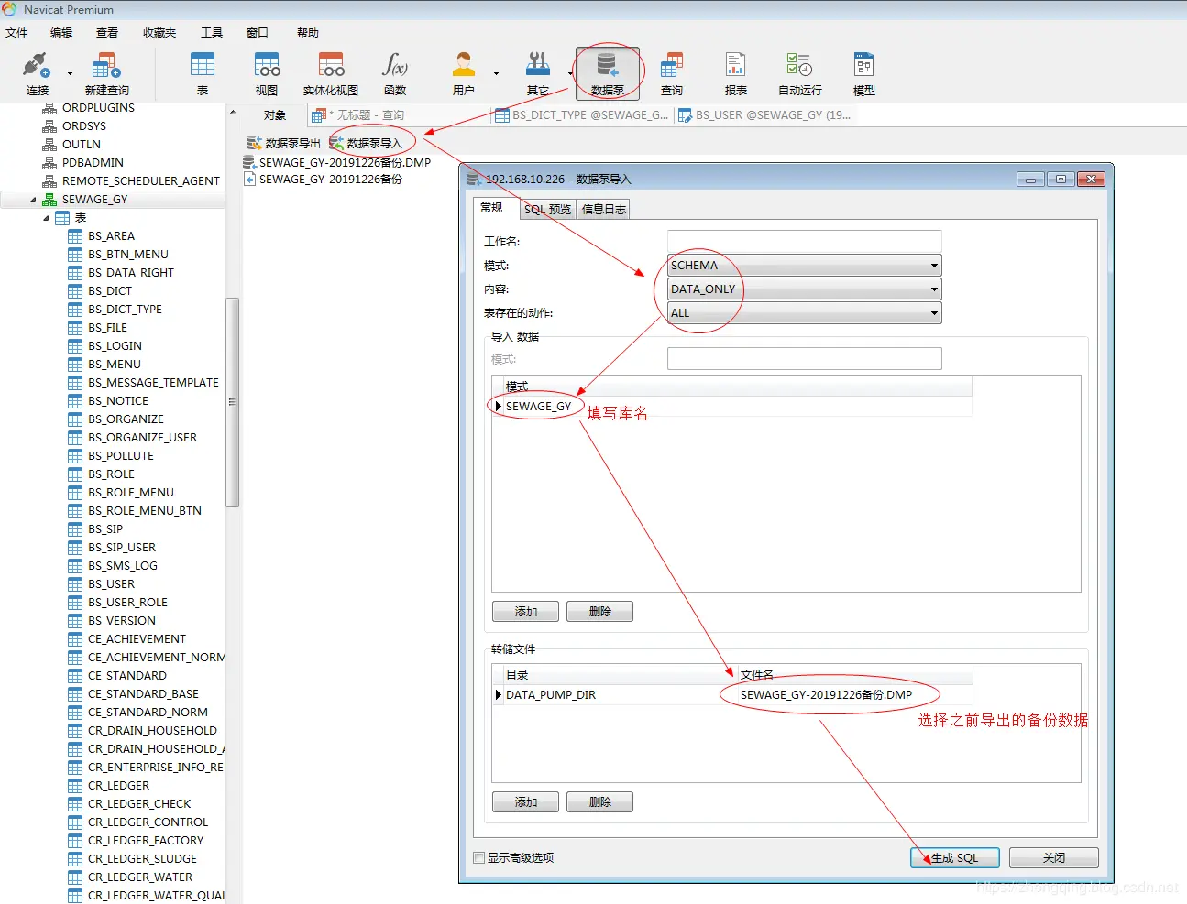This screenshot has height=904, width=1187.
Task: Open 实体化视图 (Materialized View) icon
Action: tap(331, 66)
